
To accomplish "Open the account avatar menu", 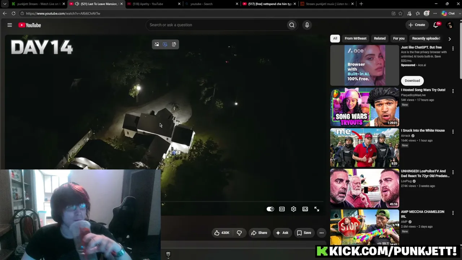I will 450,25.
